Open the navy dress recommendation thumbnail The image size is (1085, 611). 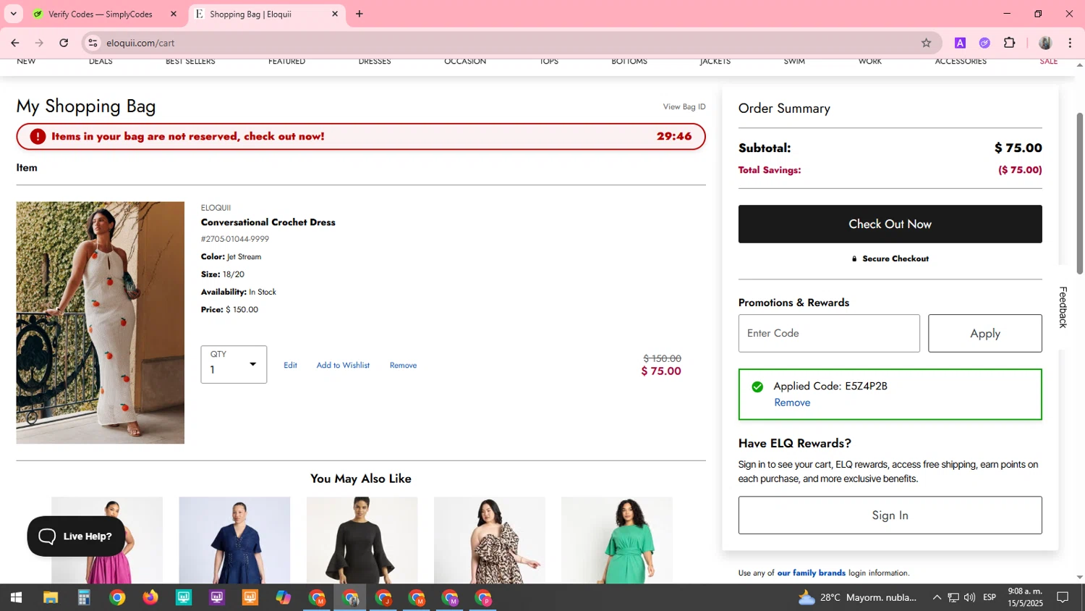234,540
